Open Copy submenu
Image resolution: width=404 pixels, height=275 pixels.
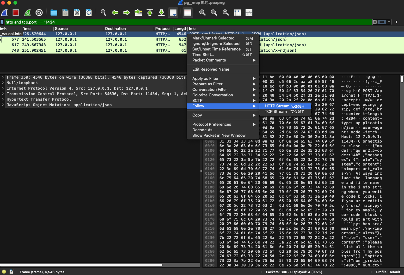pos(223,115)
